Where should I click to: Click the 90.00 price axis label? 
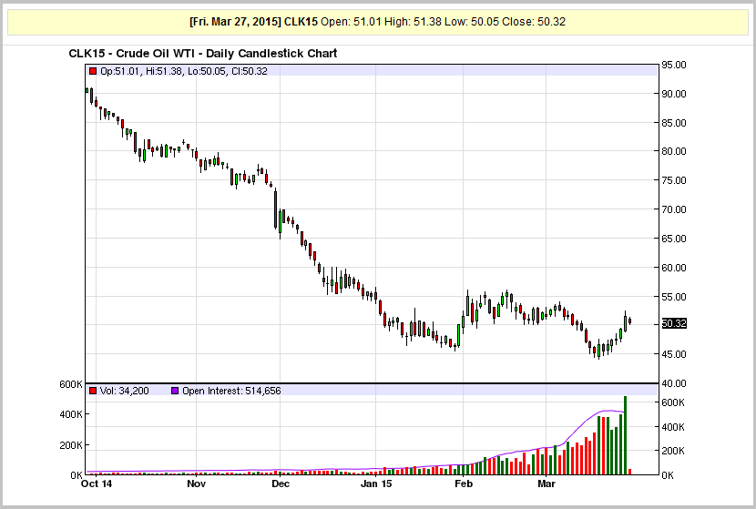673,94
